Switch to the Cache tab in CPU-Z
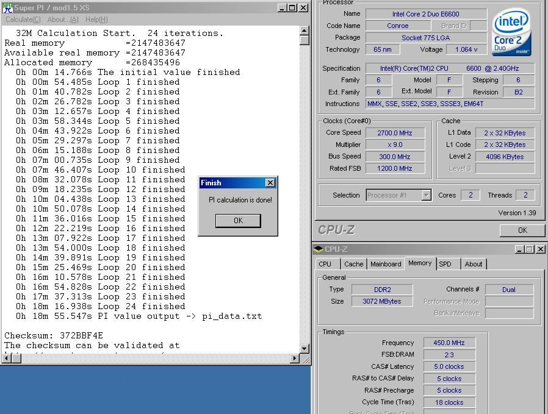Screen dimensions: 548x414 click(x=354, y=264)
